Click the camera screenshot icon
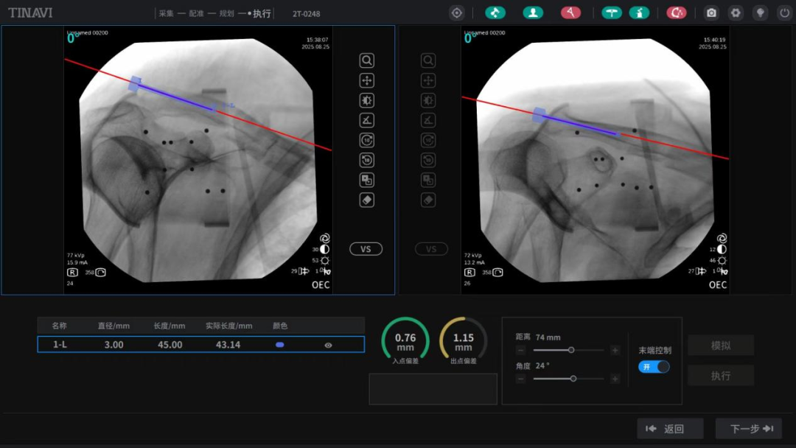This screenshot has height=448, width=796. click(x=711, y=13)
